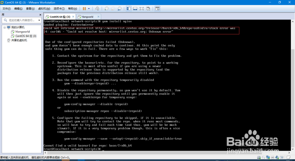Select 共享的虚拟机 in the library tree

(19, 40)
